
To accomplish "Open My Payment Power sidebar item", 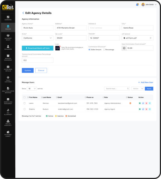I will point(8,134).
